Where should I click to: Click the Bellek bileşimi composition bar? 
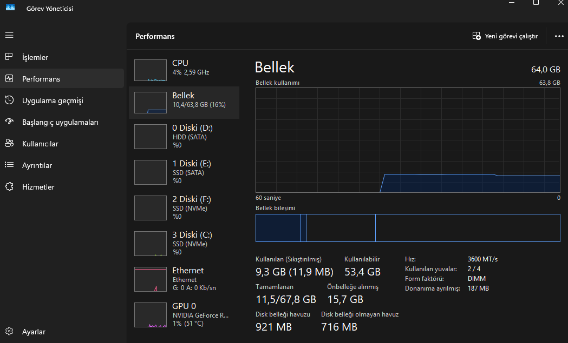[408, 228]
